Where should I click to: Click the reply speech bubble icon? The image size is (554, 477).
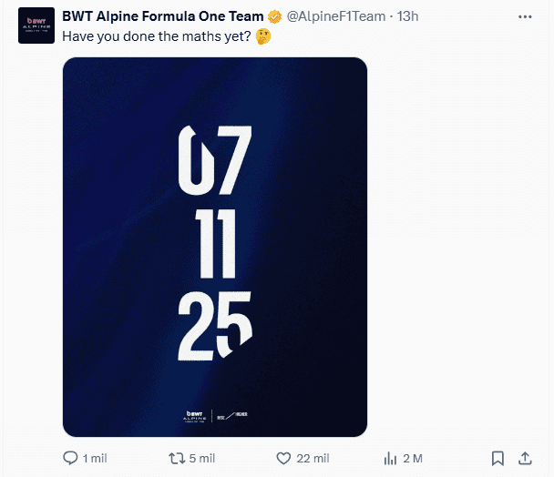70,458
